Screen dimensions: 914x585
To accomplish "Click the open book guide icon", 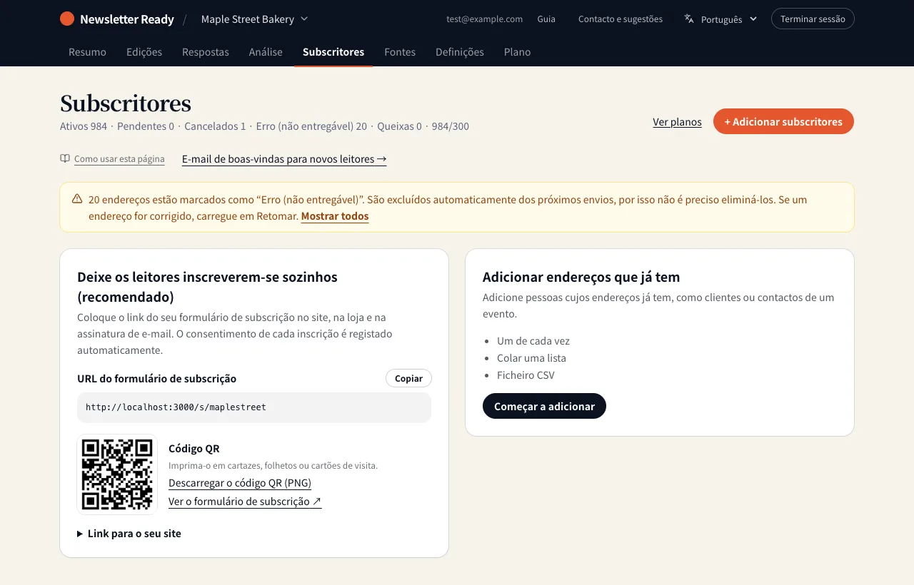I will [65, 158].
